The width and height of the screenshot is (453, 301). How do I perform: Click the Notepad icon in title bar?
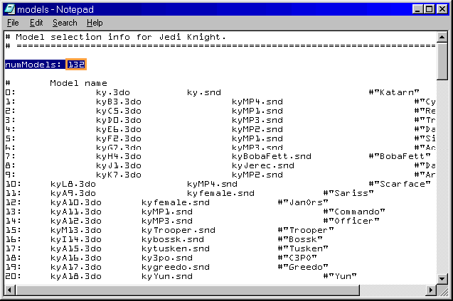click(10, 9)
